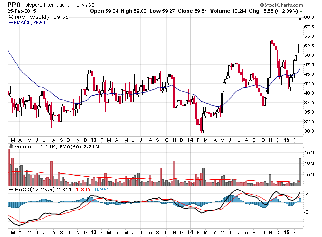Click the 37.5 price axis label

pyautogui.click(x=309, y=102)
